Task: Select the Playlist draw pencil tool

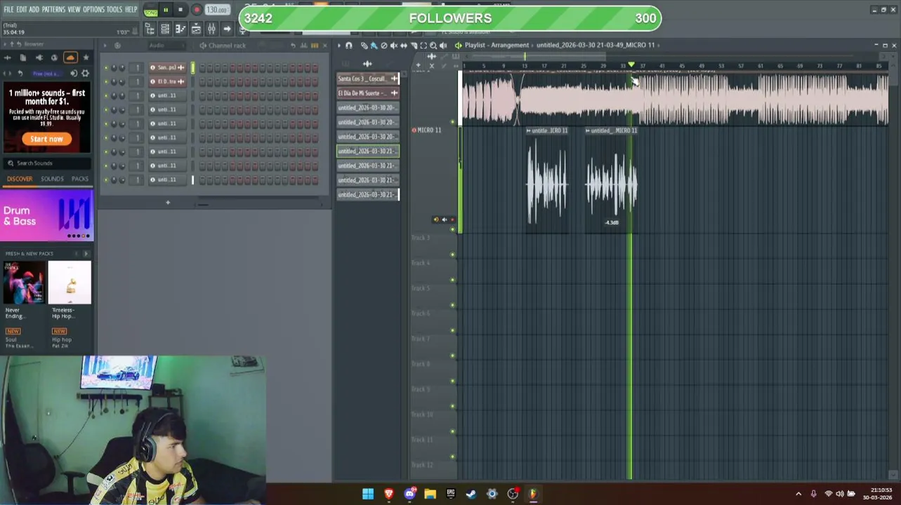Action: tap(364, 46)
